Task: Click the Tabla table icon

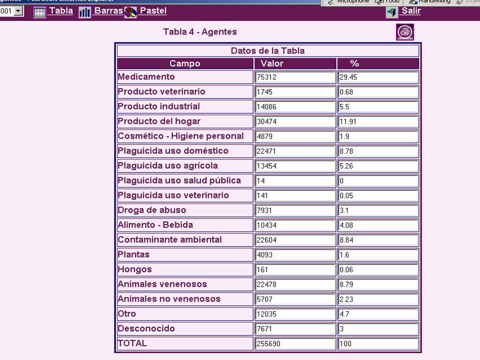Action: click(x=39, y=12)
